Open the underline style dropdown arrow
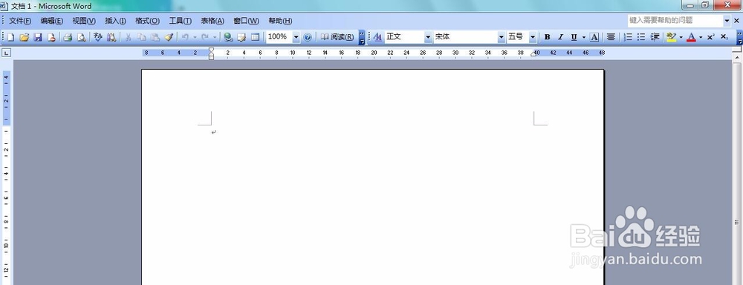Screen dimensions: 743x285 point(584,37)
